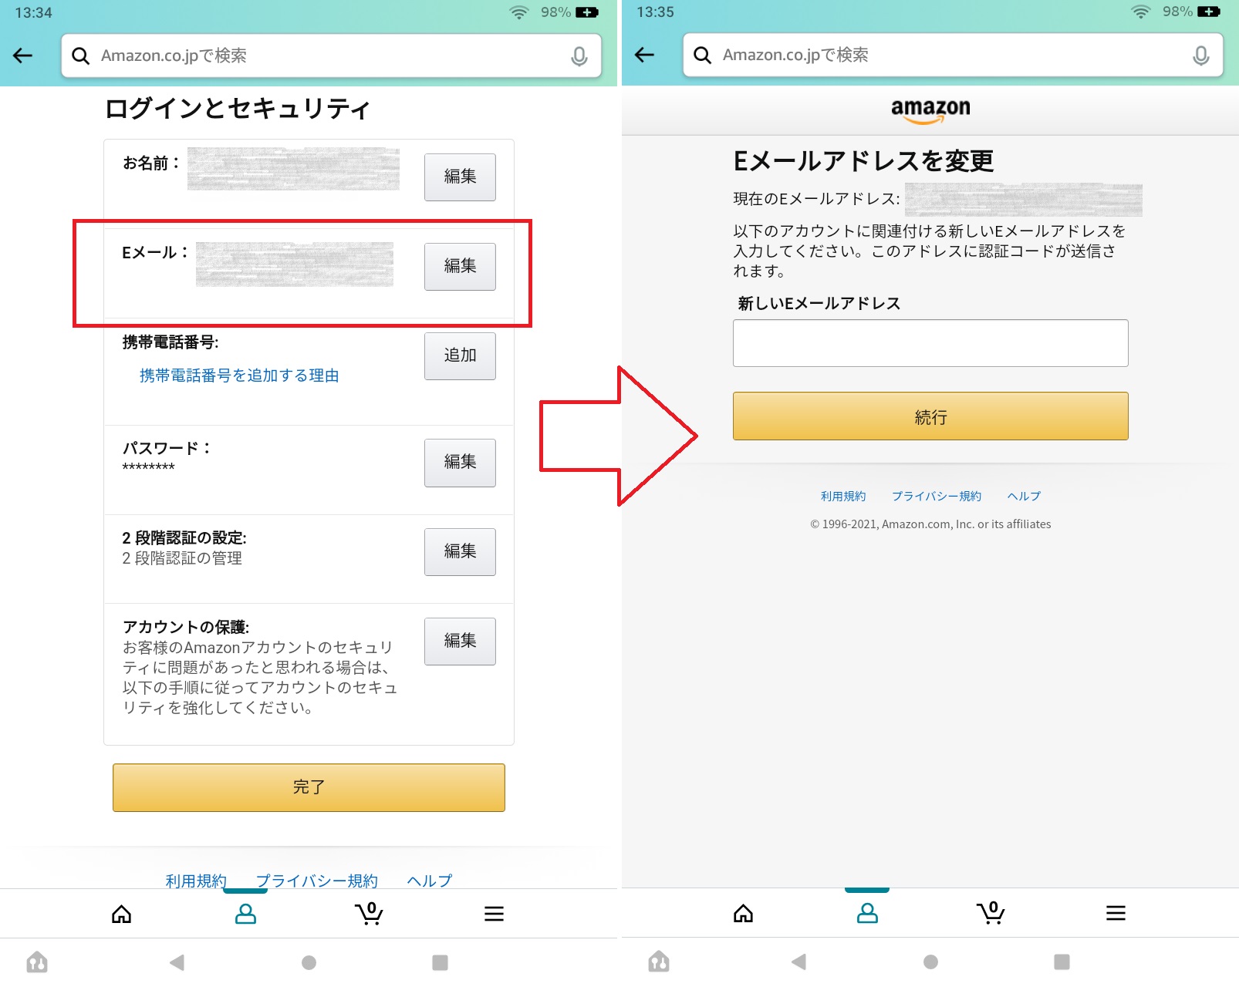Tap recent apps square in right system bar
1239x987 pixels.
click(x=1062, y=962)
